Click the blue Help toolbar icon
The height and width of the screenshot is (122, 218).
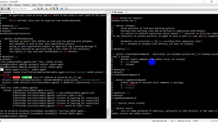tap(62, 8)
